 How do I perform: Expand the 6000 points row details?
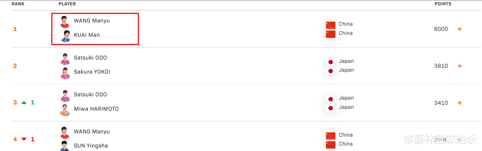(x=460, y=29)
